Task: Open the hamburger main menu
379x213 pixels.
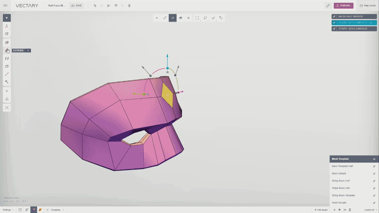Action: pyautogui.click(x=5, y=5)
